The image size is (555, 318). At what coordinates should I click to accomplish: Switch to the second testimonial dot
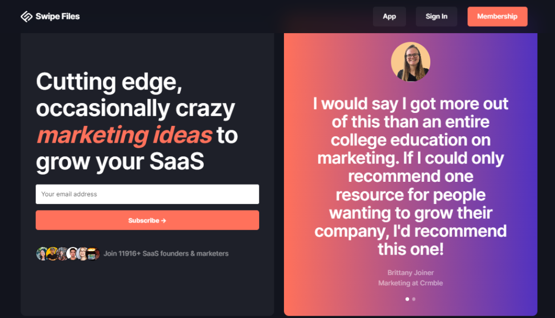pyautogui.click(x=414, y=299)
